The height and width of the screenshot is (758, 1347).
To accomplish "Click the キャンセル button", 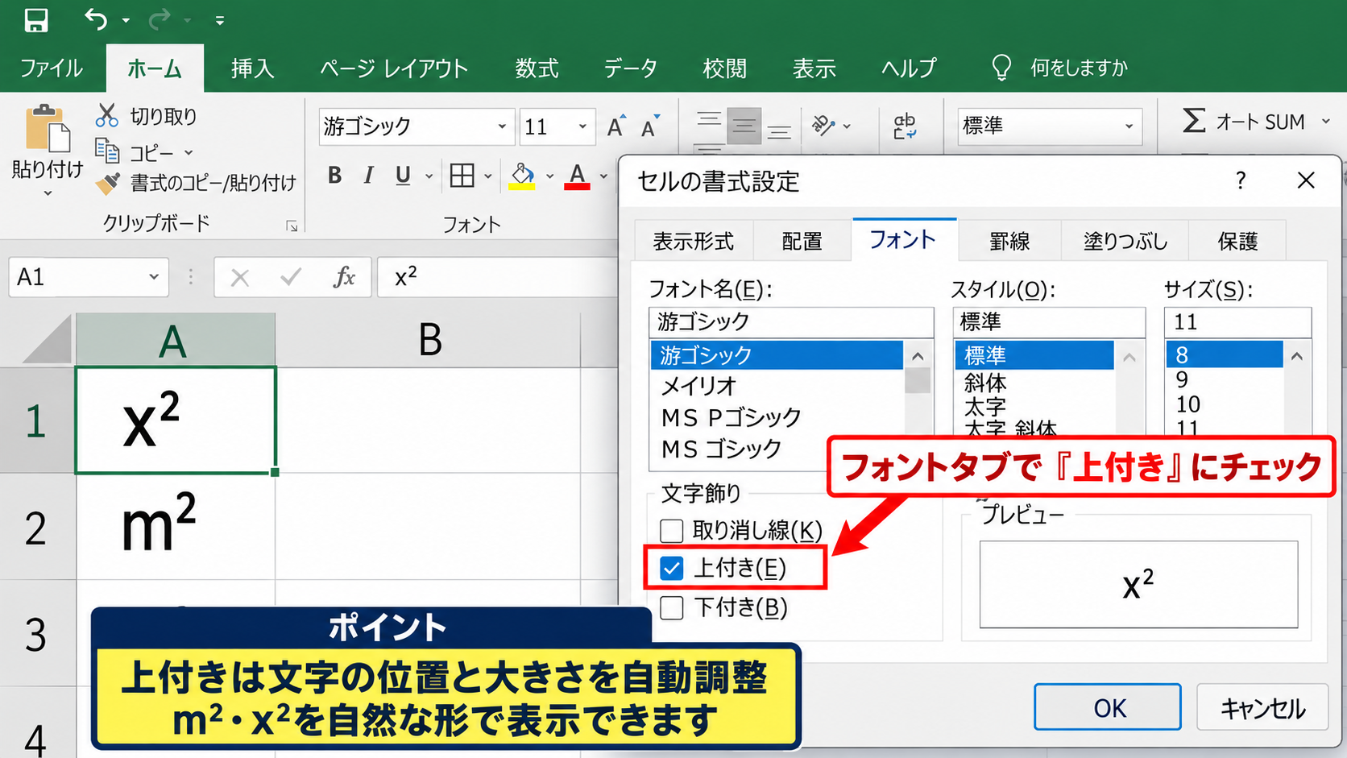I will point(1262,707).
